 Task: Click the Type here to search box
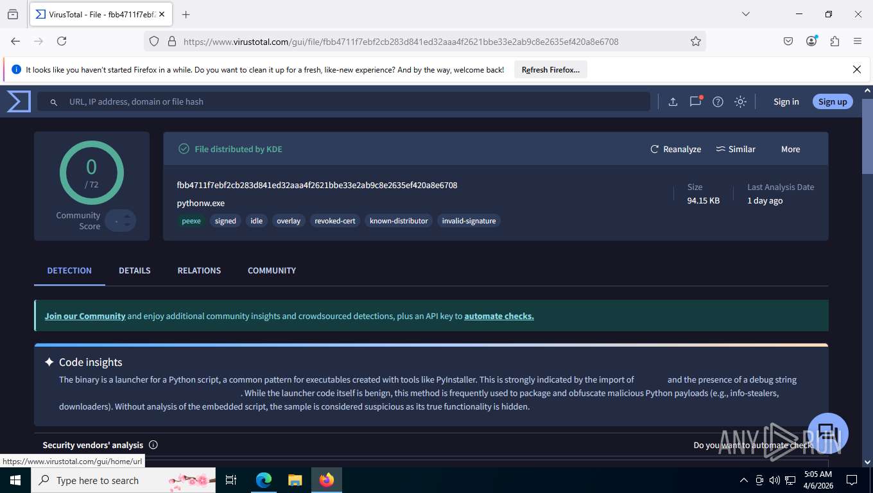(124, 480)
